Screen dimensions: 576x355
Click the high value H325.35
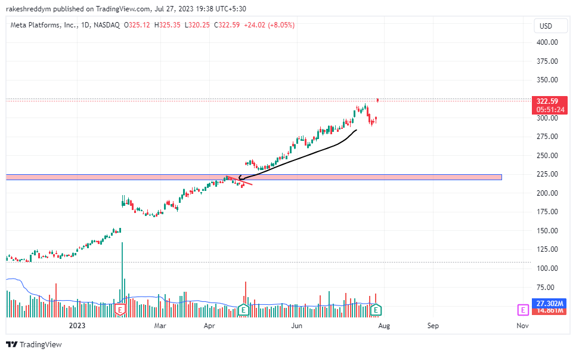(167, 25)
